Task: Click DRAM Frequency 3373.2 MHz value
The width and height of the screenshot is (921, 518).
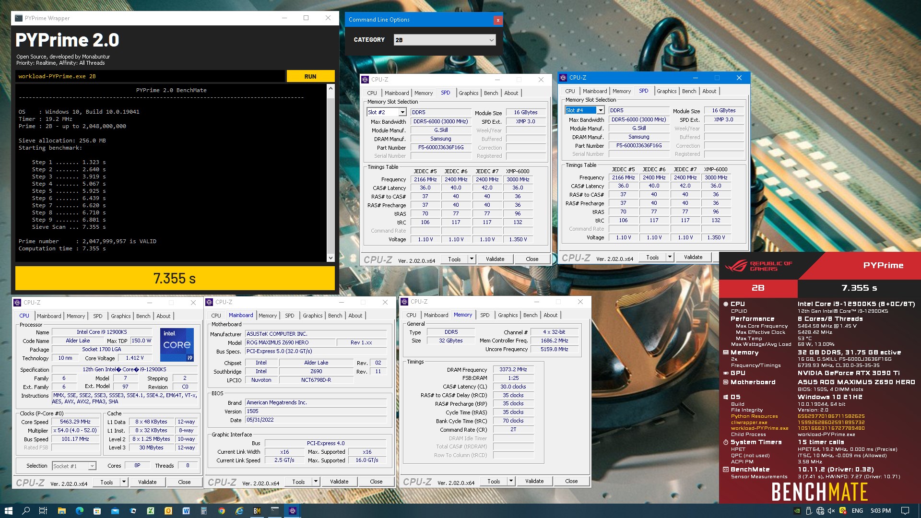Action: (513, 370)
